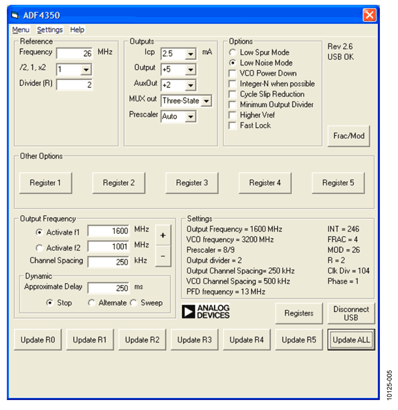Open the MUX out dropdown list

206,101
